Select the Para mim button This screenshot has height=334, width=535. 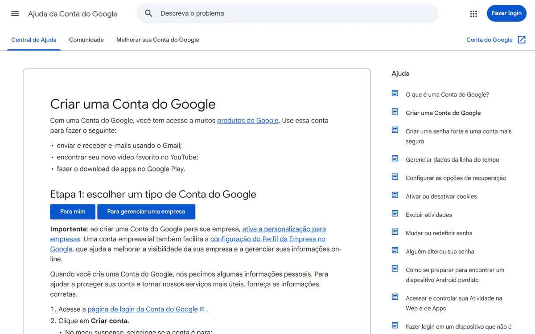coord(73,212)
